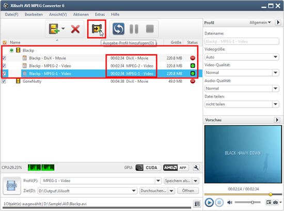Open the Videogröße Auto dropdown

coord(242,57)
